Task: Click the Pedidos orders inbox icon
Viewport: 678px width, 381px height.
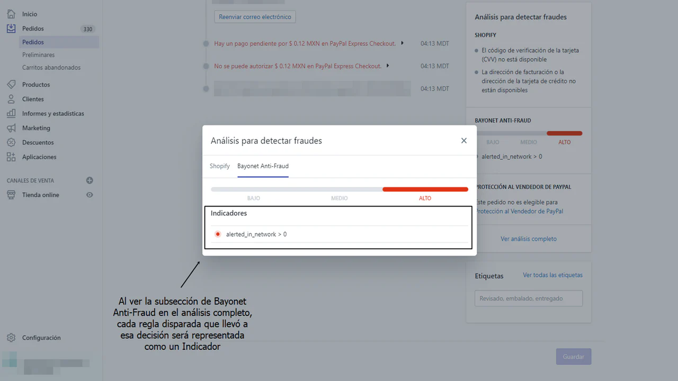Action: click(11, 29)
